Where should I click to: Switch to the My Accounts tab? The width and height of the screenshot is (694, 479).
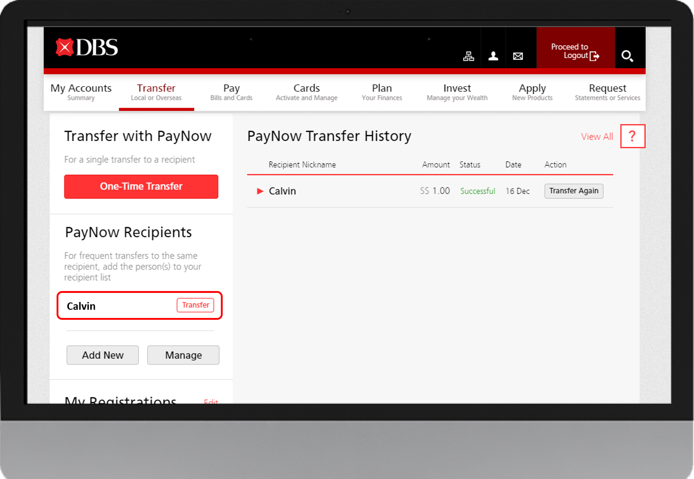coord(81,91)
